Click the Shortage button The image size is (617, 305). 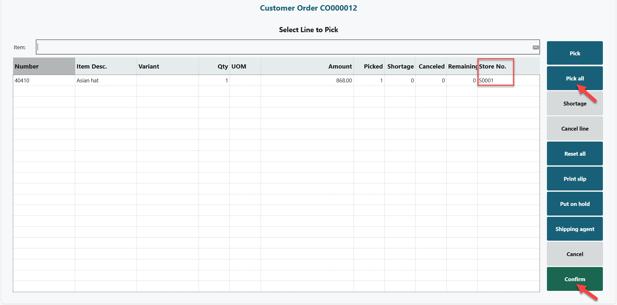click(x=574, y=104)
